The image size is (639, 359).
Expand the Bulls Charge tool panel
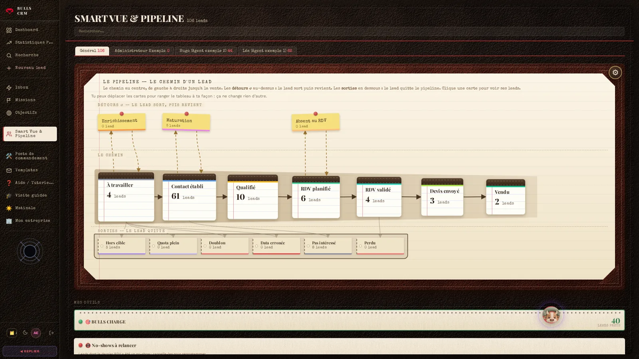click(x=349, y=320)
